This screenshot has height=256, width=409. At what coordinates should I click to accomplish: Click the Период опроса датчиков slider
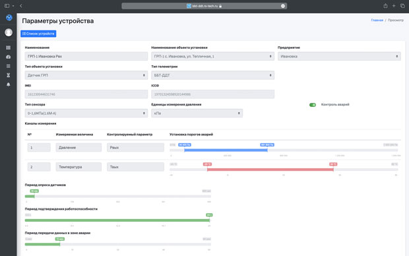(x=118, y=196)
